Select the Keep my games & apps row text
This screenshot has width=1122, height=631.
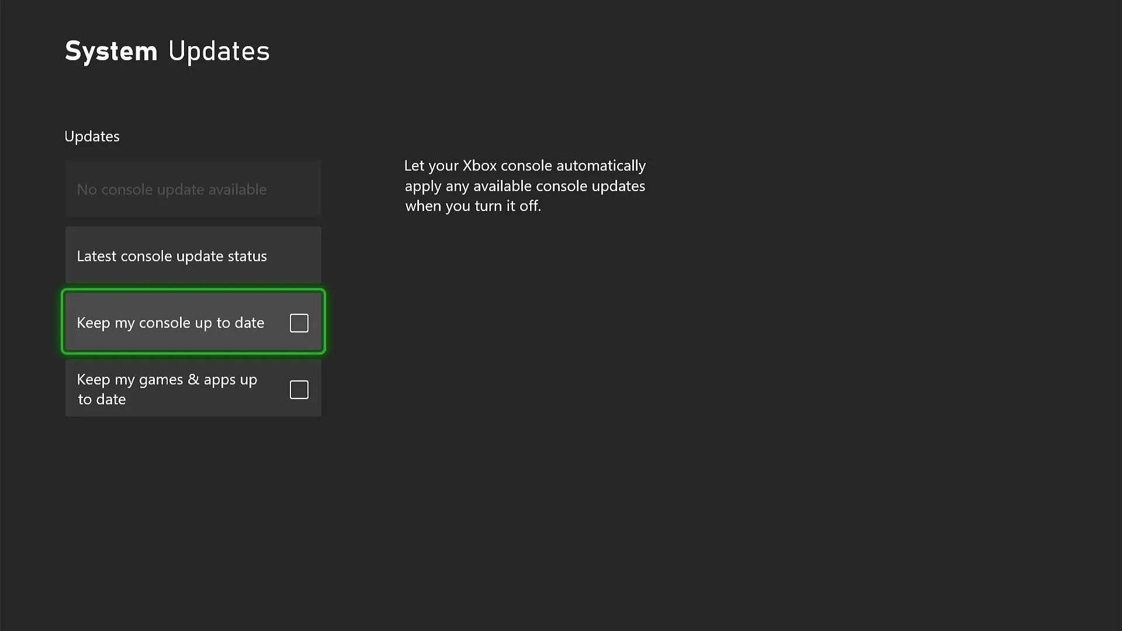pyautogui.click(x=167, y=380)
